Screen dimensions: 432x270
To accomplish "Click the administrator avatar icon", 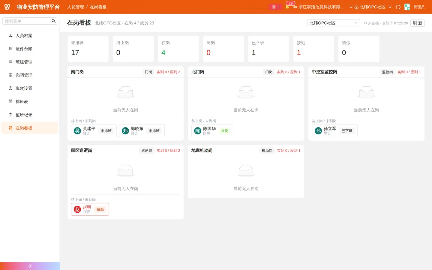I will point(407,7).
